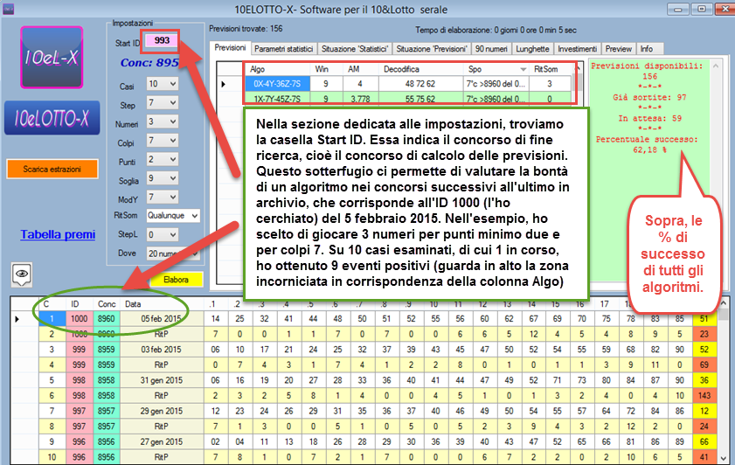Viewport: 735px width, 465px height.
Task: Switch to the Previsioni tab
Action: 230,48
